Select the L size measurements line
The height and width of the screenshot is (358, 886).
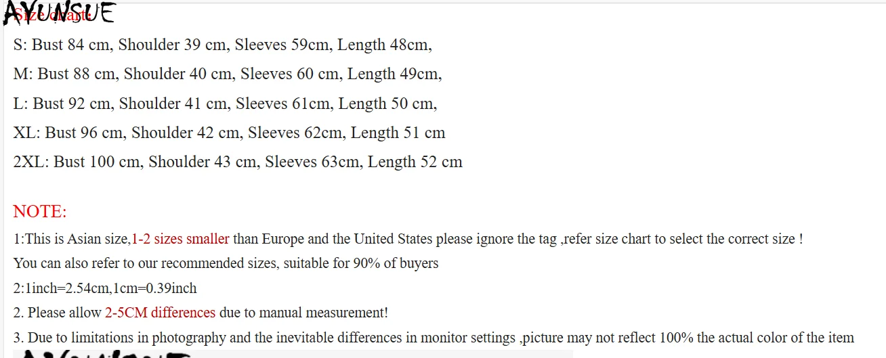coord(225,104)
